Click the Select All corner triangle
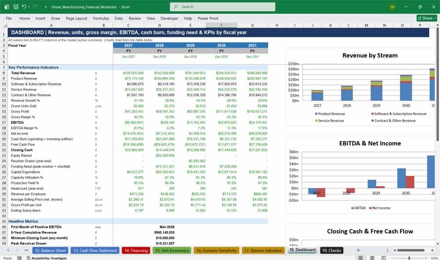This screenshot has height=260, width=440. click(x=4, y=25)
